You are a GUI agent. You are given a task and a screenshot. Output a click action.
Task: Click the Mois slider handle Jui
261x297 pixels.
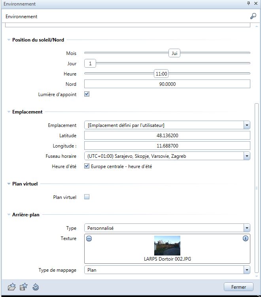[x=174, y=53]
